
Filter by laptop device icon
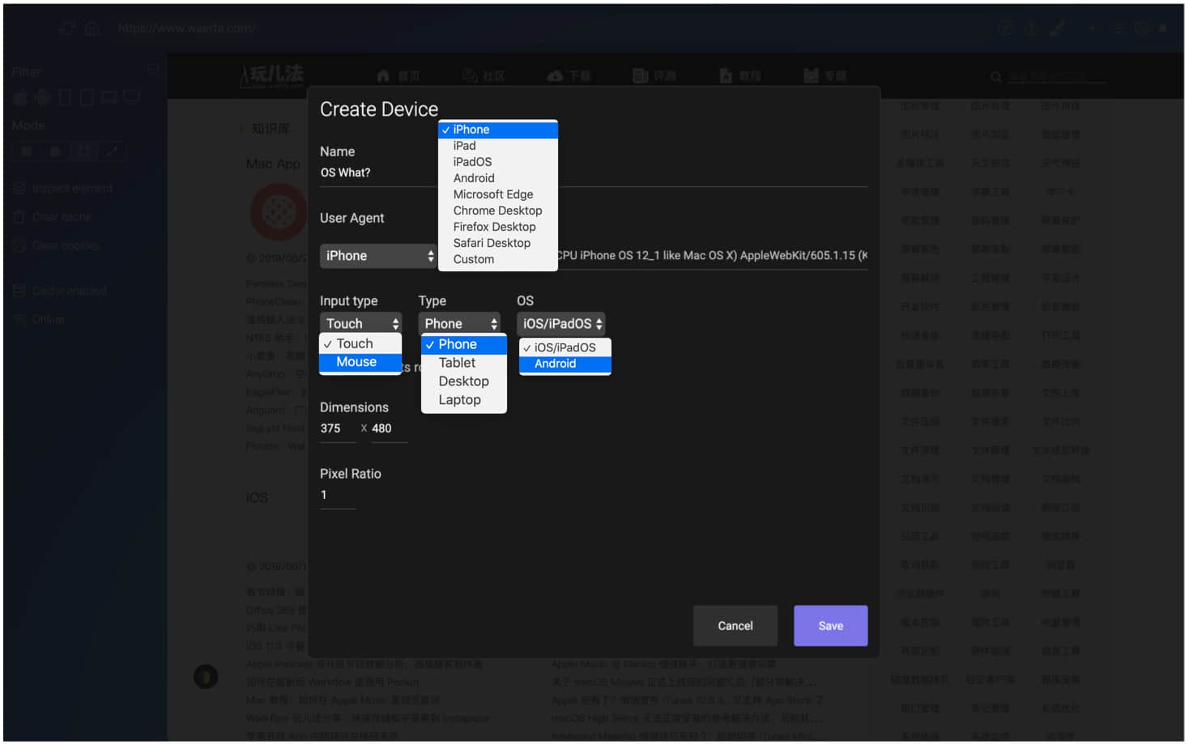click(109, 98)
